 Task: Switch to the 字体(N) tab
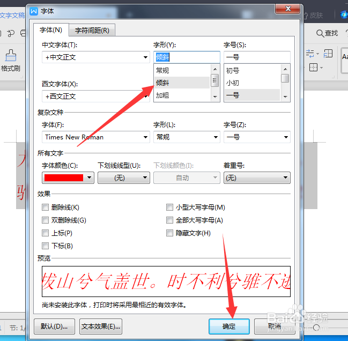click(x=51, y=30)
